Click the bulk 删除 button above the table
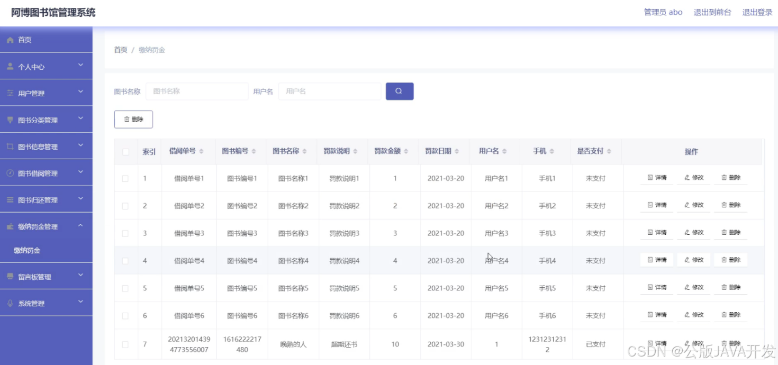Screen dimensions: 778x365 [133, 120]
